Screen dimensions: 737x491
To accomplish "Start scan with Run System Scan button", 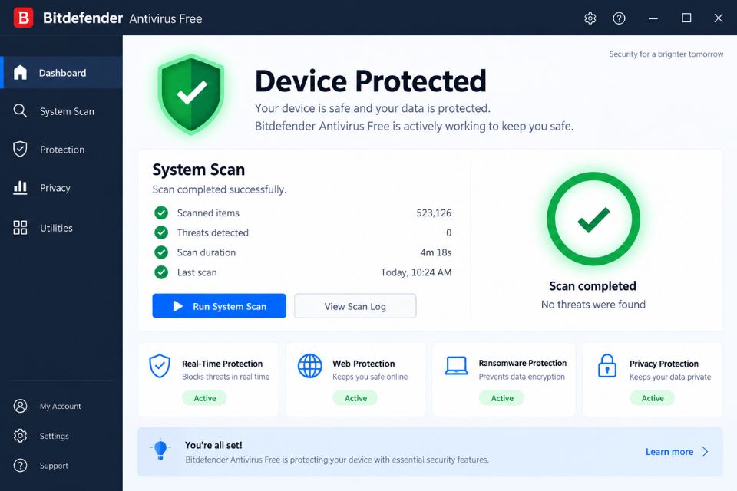I will coord(219,306).
